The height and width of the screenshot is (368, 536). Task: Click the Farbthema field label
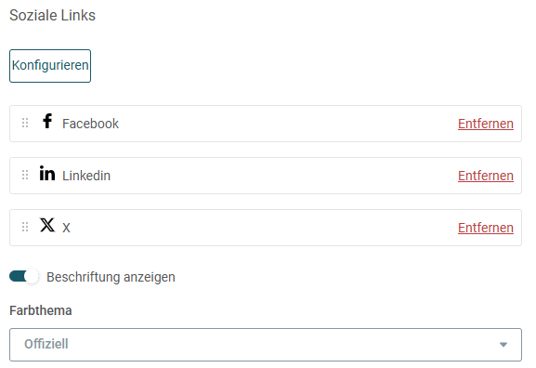pyautogui.click(x=41, y=310)
